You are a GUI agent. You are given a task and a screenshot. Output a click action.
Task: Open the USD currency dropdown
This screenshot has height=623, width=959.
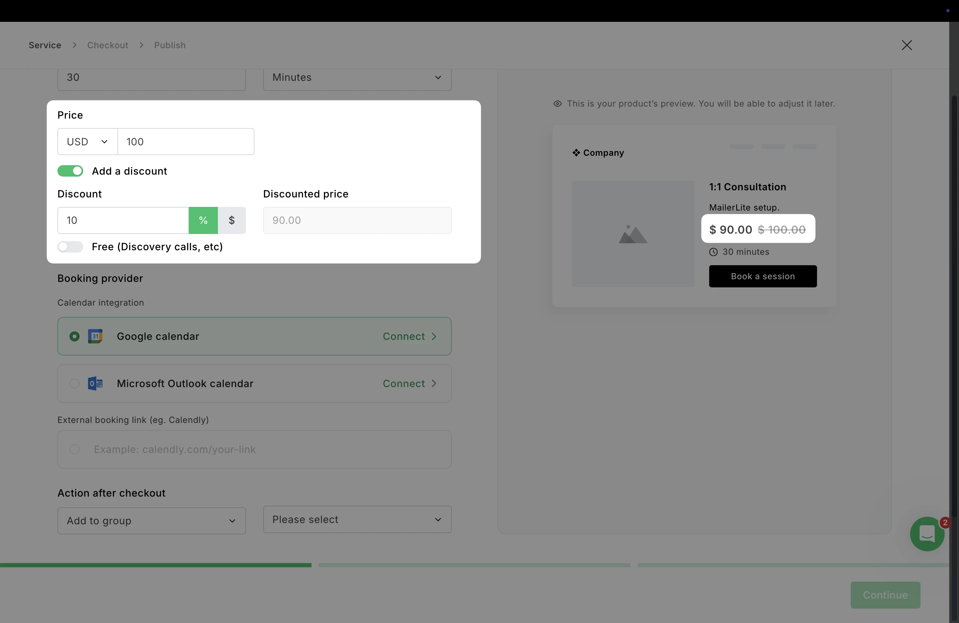pyautogui.click(x=87, y=142)
